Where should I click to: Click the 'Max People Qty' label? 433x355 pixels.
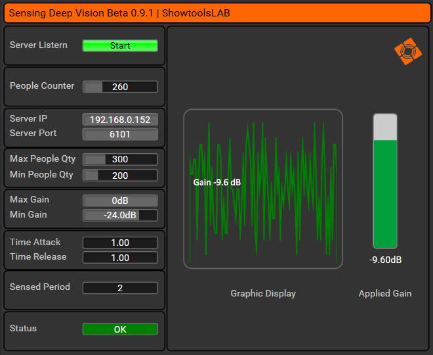(43, 159)
